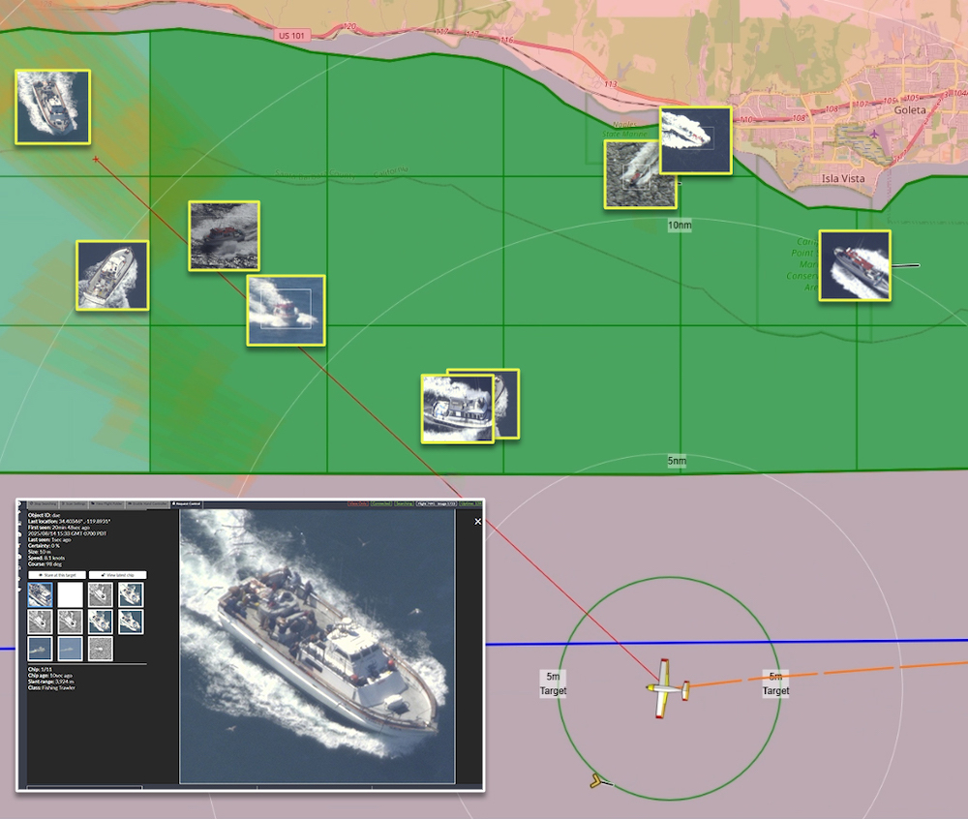Open the Scan Settings tab

coord(75,503)
